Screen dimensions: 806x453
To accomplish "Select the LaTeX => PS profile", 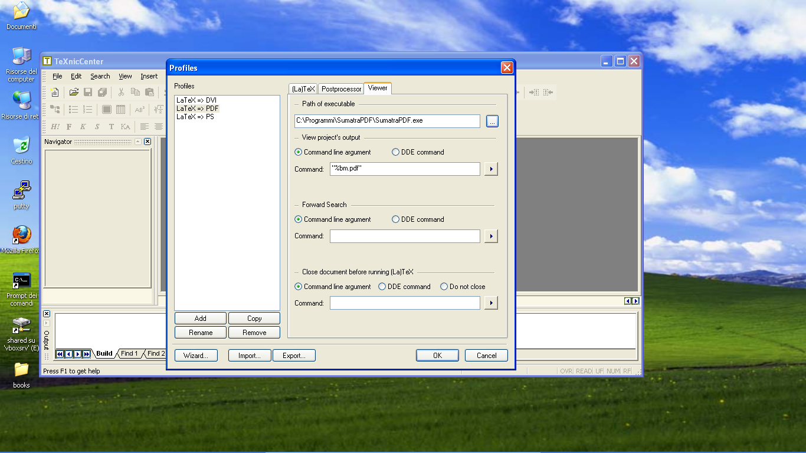I will (195, 117).
